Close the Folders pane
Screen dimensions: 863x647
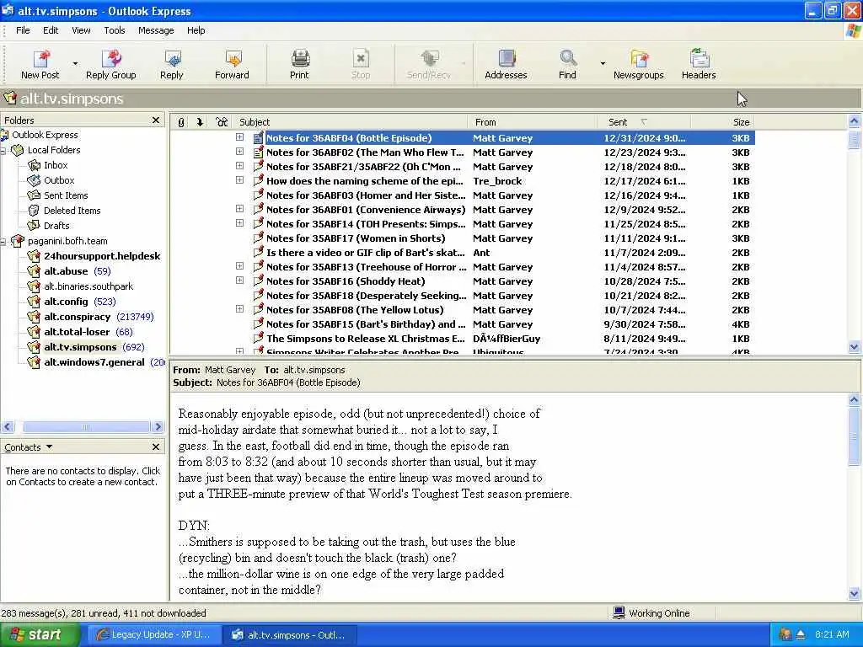(x=156, y=120)
